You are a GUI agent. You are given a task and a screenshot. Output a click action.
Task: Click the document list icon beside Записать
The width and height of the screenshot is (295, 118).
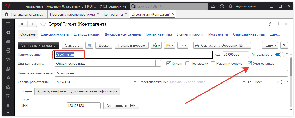pyautogui.click(x=90, y=45)
